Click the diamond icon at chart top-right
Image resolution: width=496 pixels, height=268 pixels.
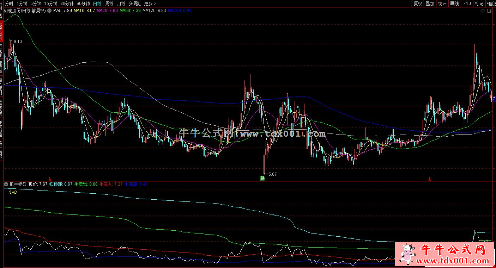pyautogui.click(x=483, y=11)
